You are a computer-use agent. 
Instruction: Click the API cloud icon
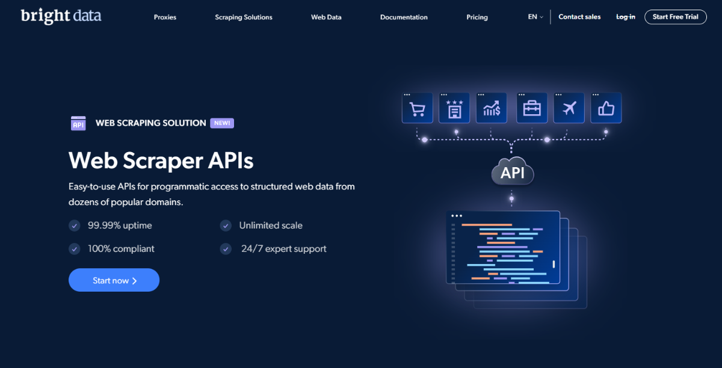[513, 172]
